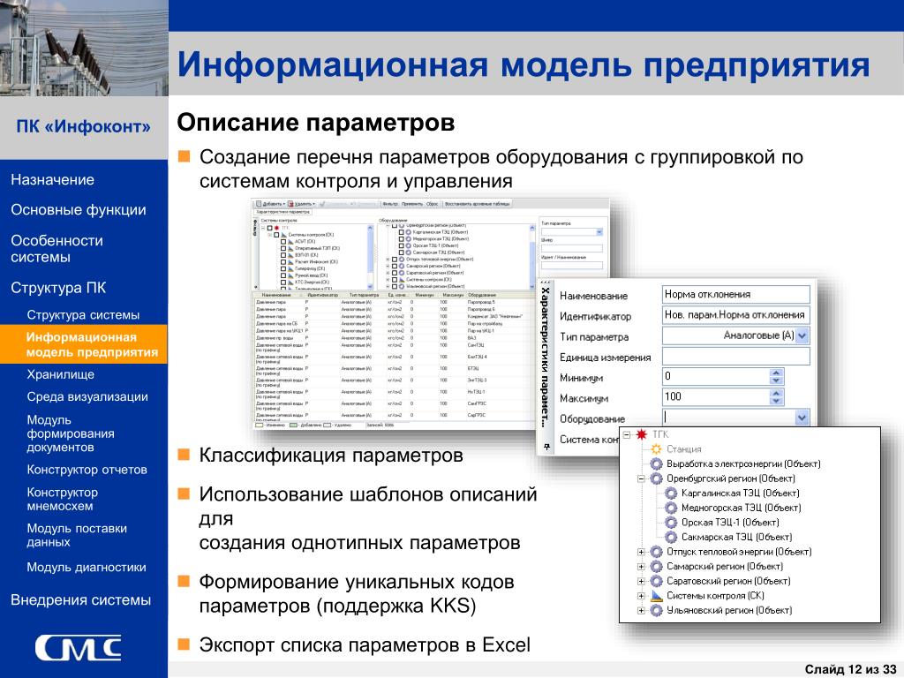The image size is (904, 678).
Task: Open the Тип параметра dropdown showing Аналоговые (А)
Action: pos(802,335)
